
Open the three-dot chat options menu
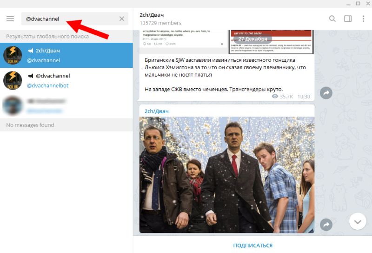click(x=363, y=19)
